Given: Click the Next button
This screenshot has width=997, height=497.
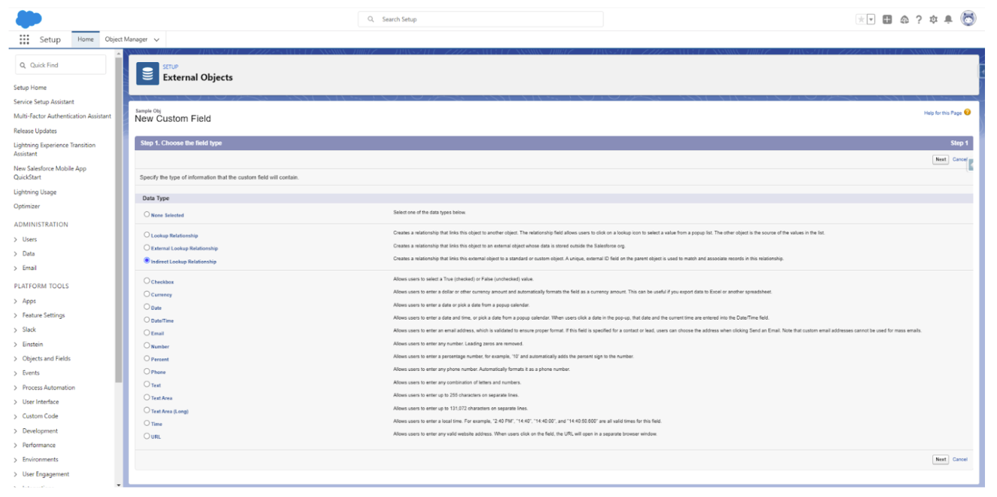Looking at the screenshot, I should click(940, 159).
